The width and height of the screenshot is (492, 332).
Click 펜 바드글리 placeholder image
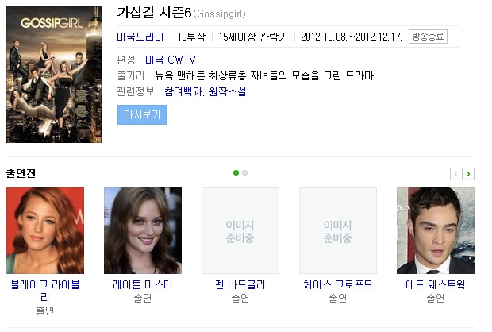click(x=240, y=231)
